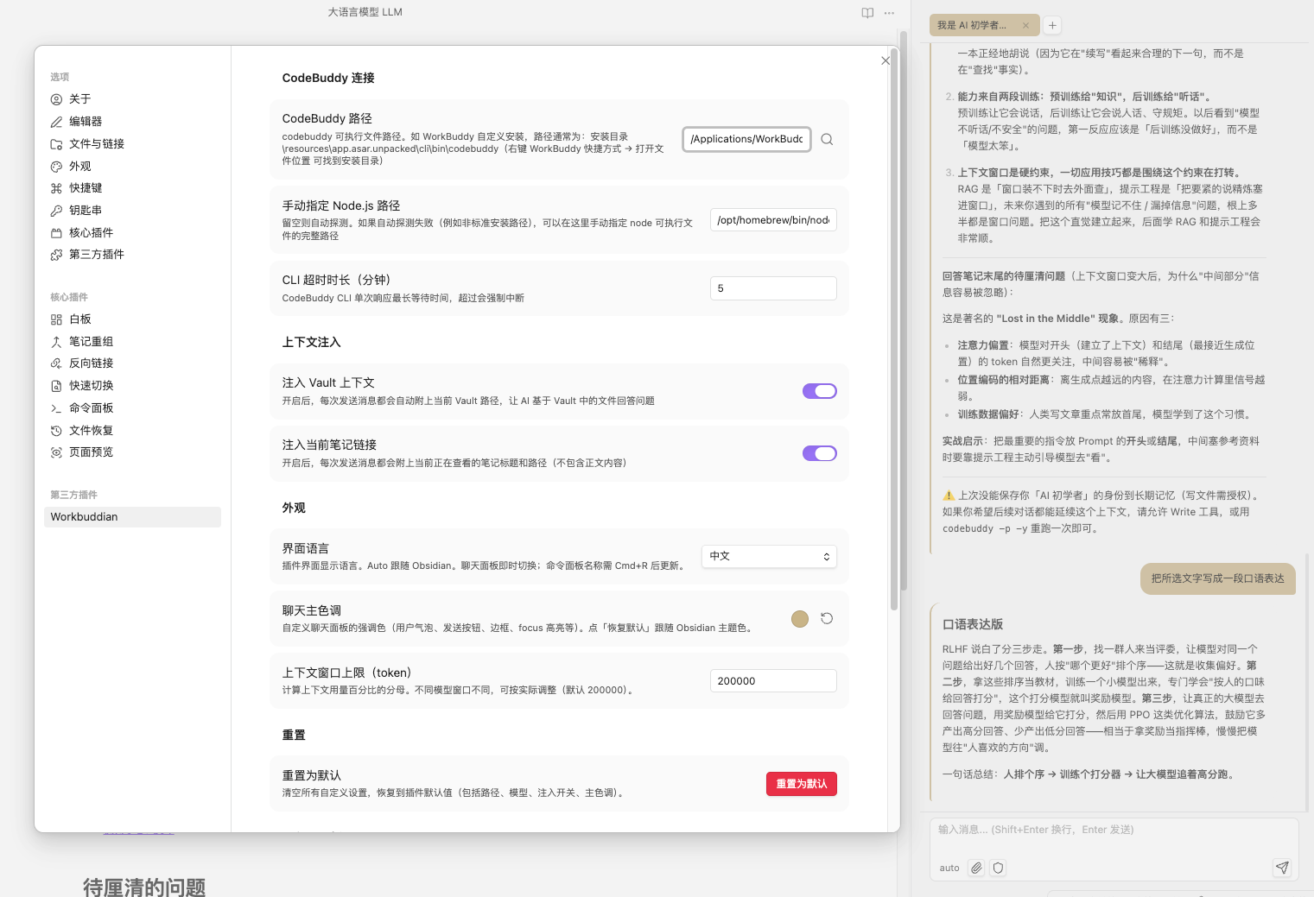Click the reading-mode book icon in note header
Screen dimensions: 1314x897
[x=867, y=12]
